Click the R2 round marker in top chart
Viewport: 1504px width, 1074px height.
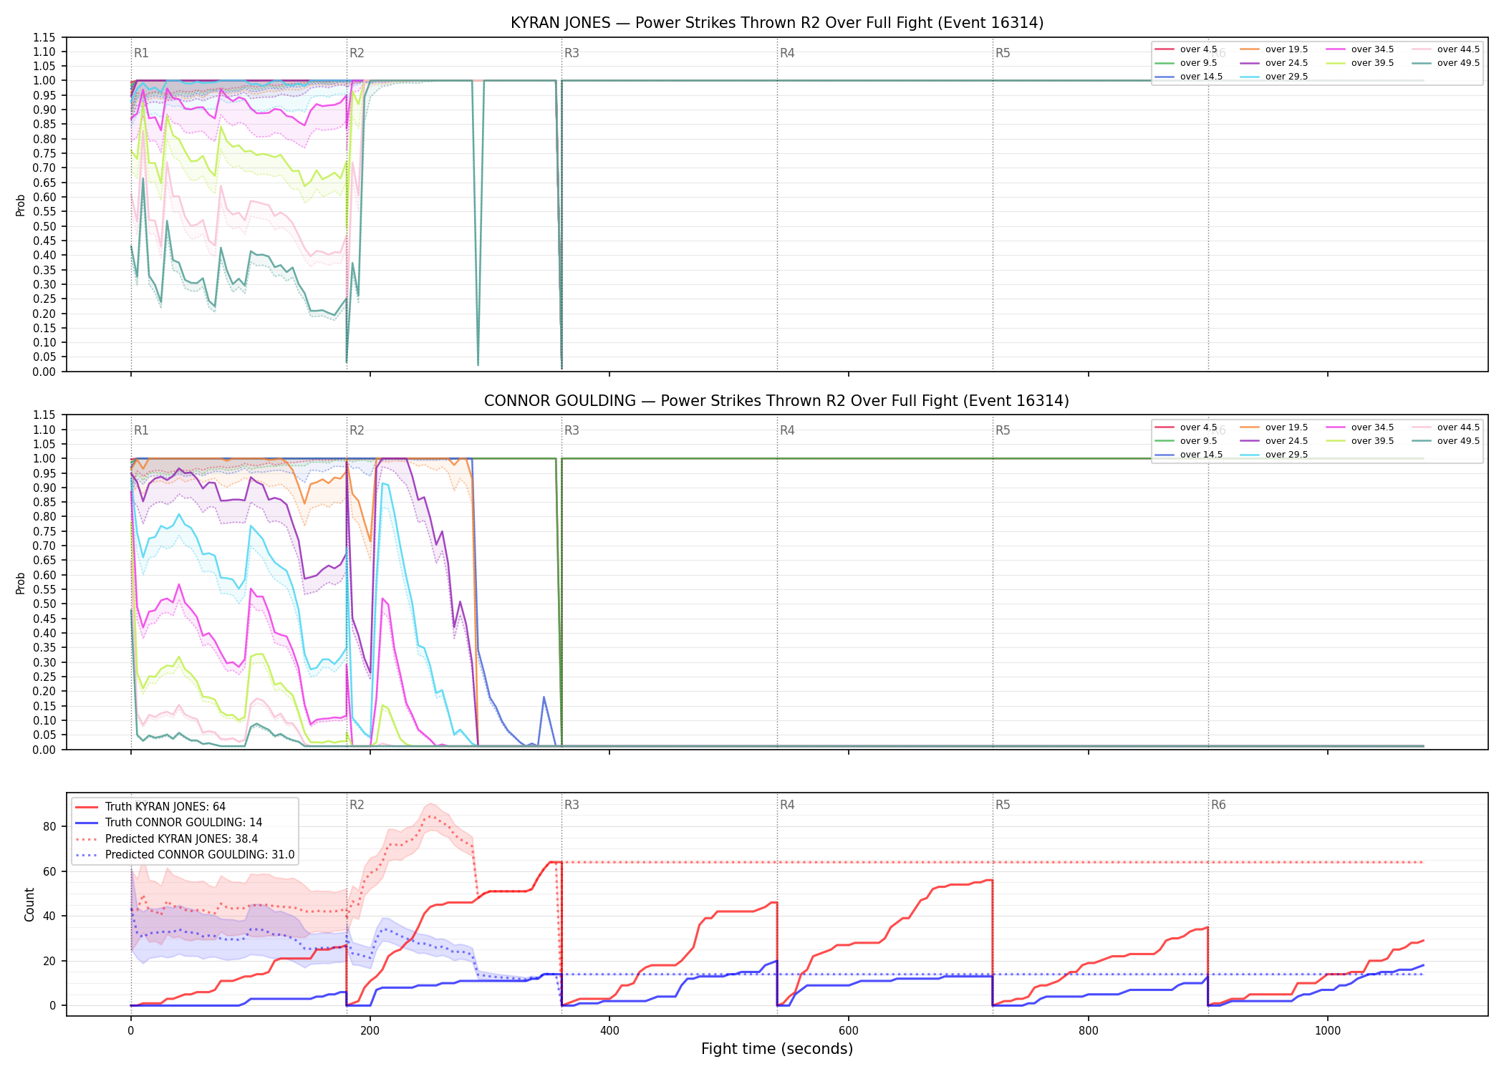(357, 53)
